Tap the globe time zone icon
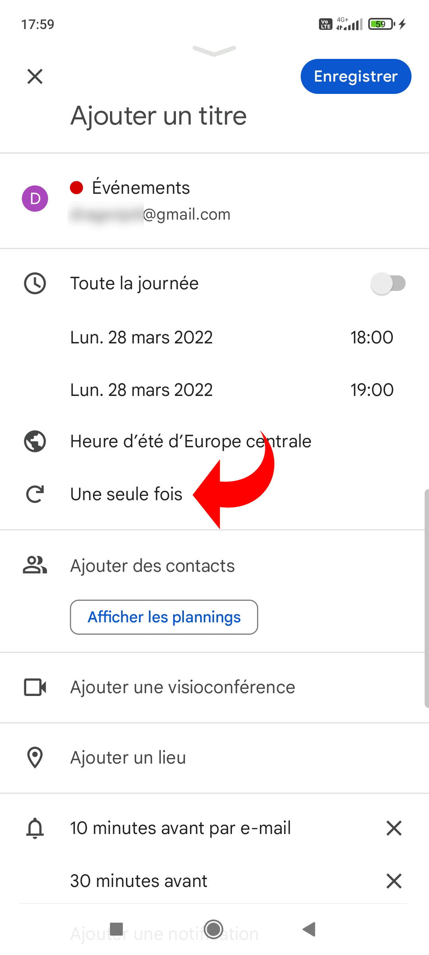 (35, 441)
